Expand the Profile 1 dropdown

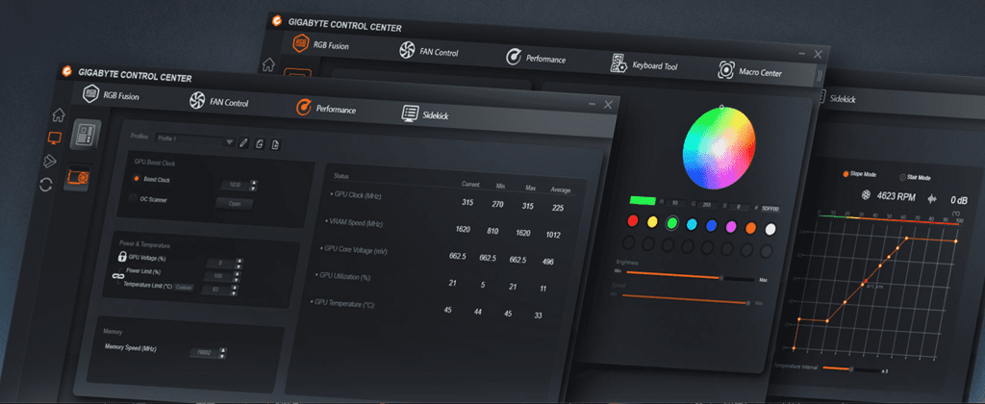(x=194, y=140)
